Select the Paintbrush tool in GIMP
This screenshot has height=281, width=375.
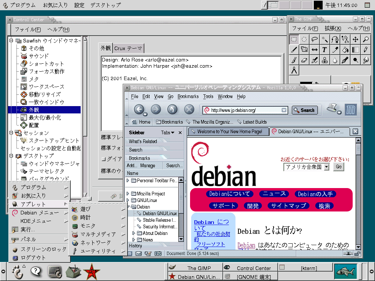pyautogui.click(x=294, y=60)
